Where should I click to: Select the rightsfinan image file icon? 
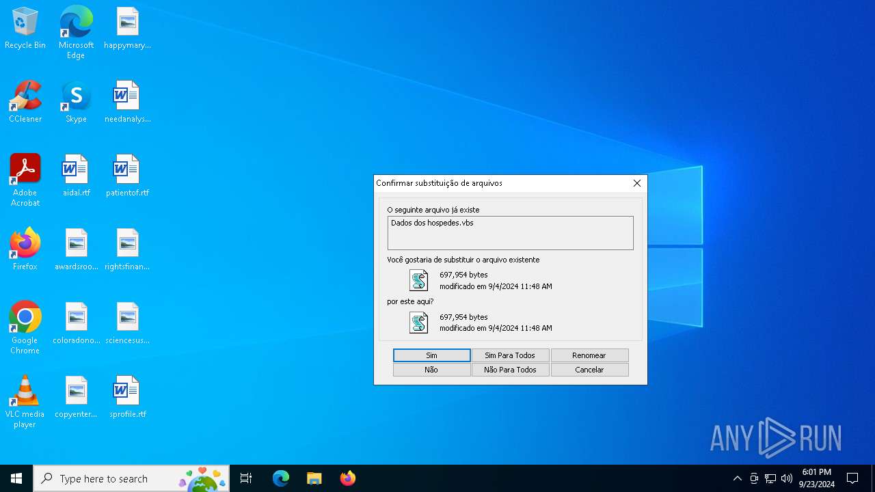coord(127,250)
